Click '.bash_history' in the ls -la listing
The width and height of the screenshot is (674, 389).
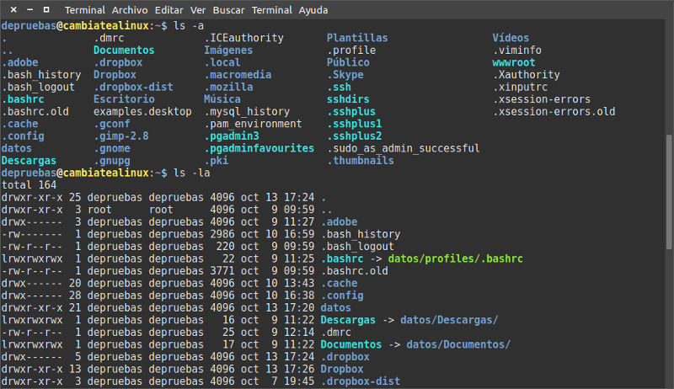(361, 234)
